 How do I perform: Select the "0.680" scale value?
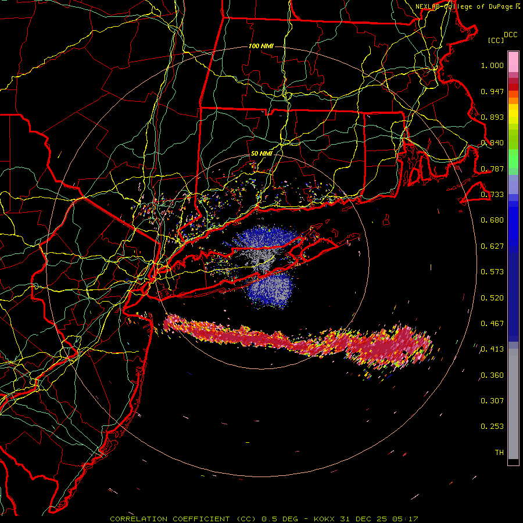(492, 220)
